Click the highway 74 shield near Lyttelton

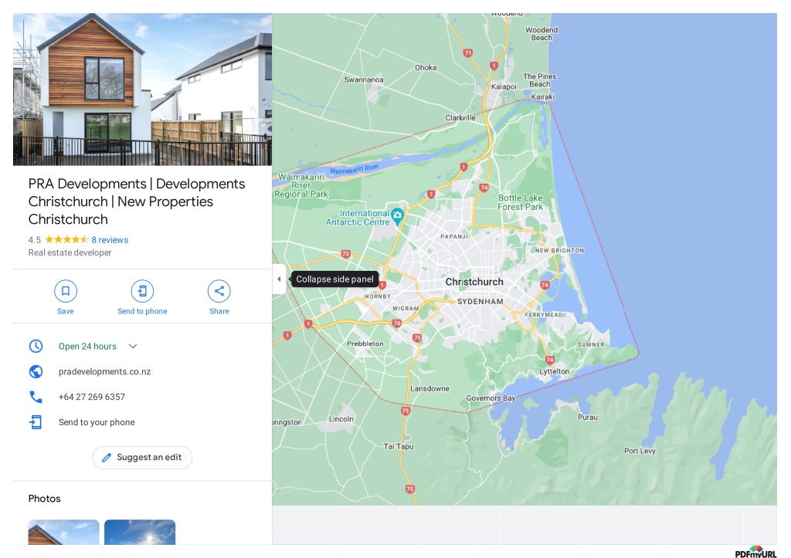coord(550,360)
